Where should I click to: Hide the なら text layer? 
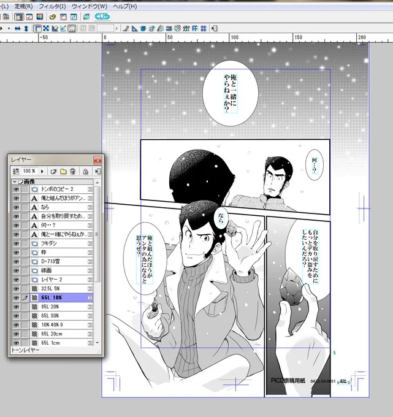coord(16,207)
